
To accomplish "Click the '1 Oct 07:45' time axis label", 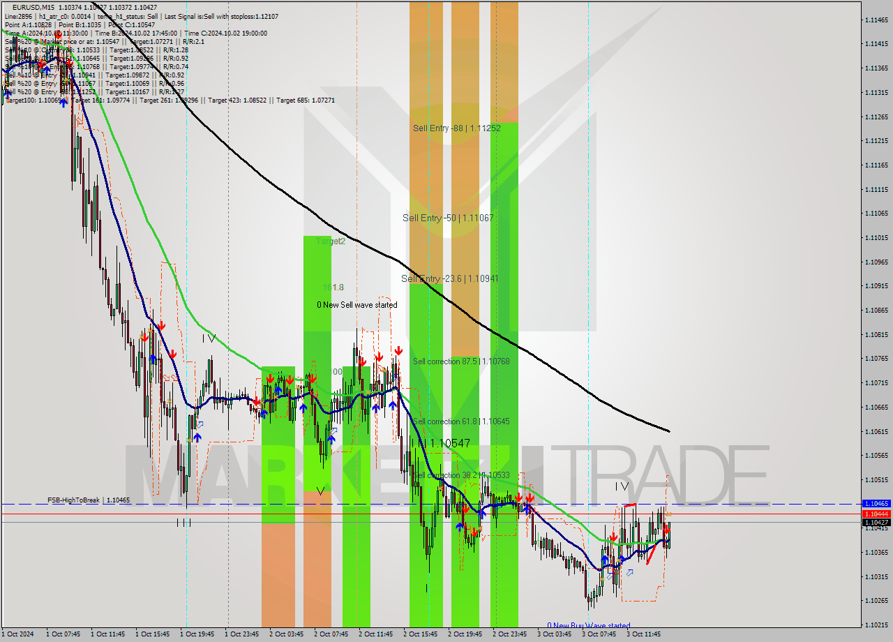I will coord(63,634).
